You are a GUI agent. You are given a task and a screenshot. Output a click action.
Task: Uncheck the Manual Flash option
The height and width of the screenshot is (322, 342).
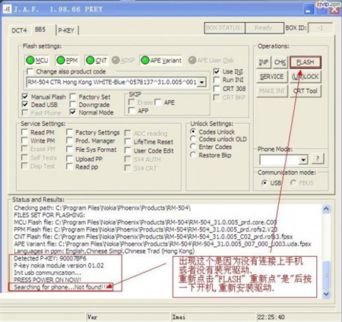[25, 96]
